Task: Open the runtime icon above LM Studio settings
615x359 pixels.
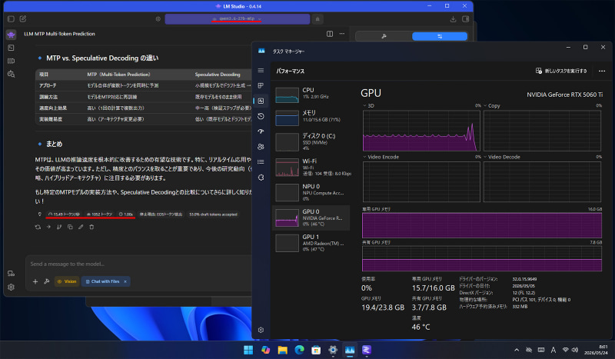Action: [x=11, y=274]
